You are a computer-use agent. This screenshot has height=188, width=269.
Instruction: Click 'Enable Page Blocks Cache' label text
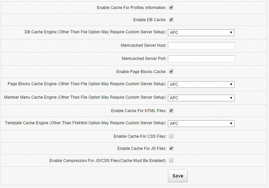[x=141, y=72]
